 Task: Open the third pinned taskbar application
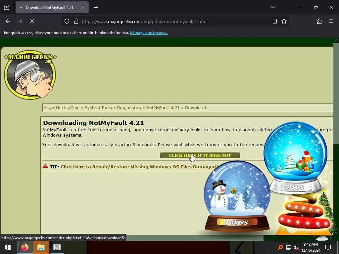[57, 247]
